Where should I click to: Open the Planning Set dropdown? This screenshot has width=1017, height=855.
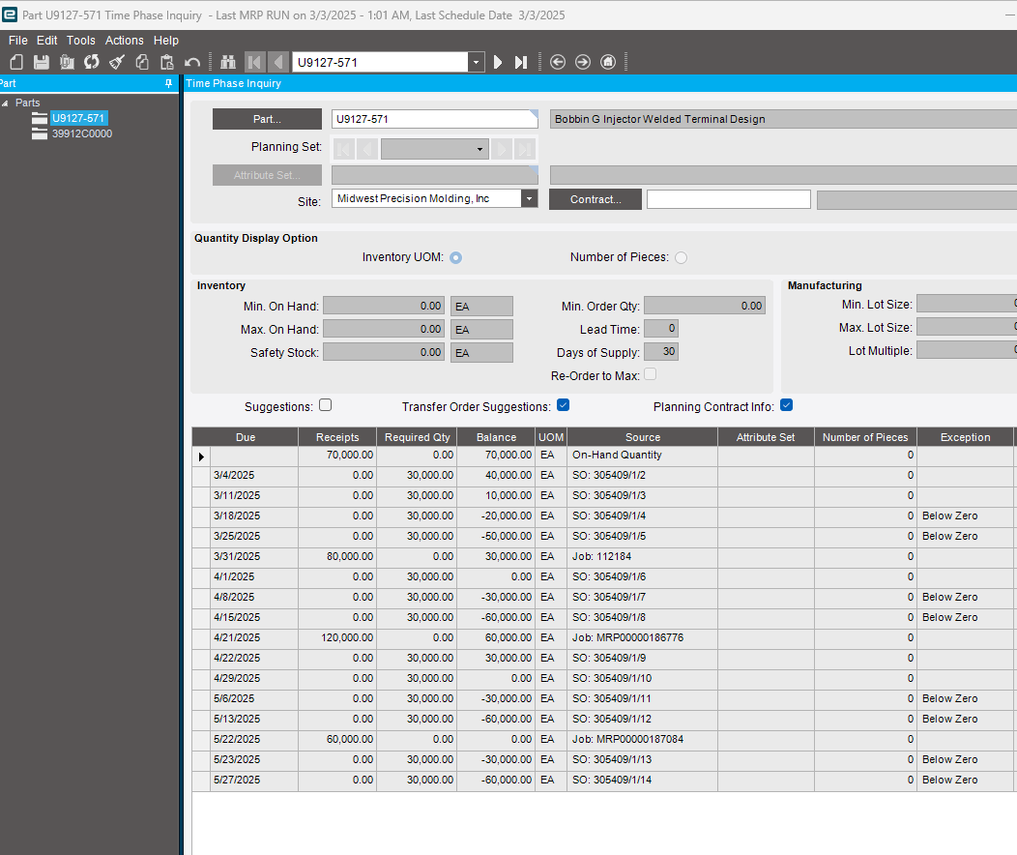pos(479,149)
